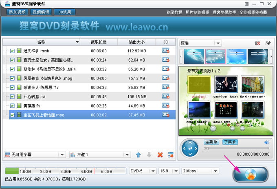Screen dimensions: 277x189
Task: Uncheck 凤凰传奇 荷塘月色 checkbox
Action: pos(12,78)
